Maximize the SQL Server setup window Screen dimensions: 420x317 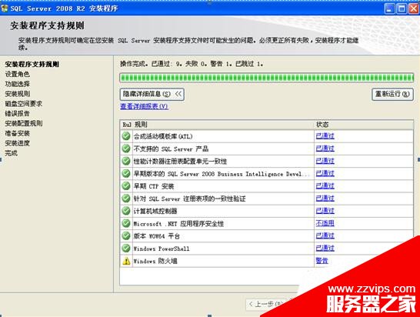402,8
